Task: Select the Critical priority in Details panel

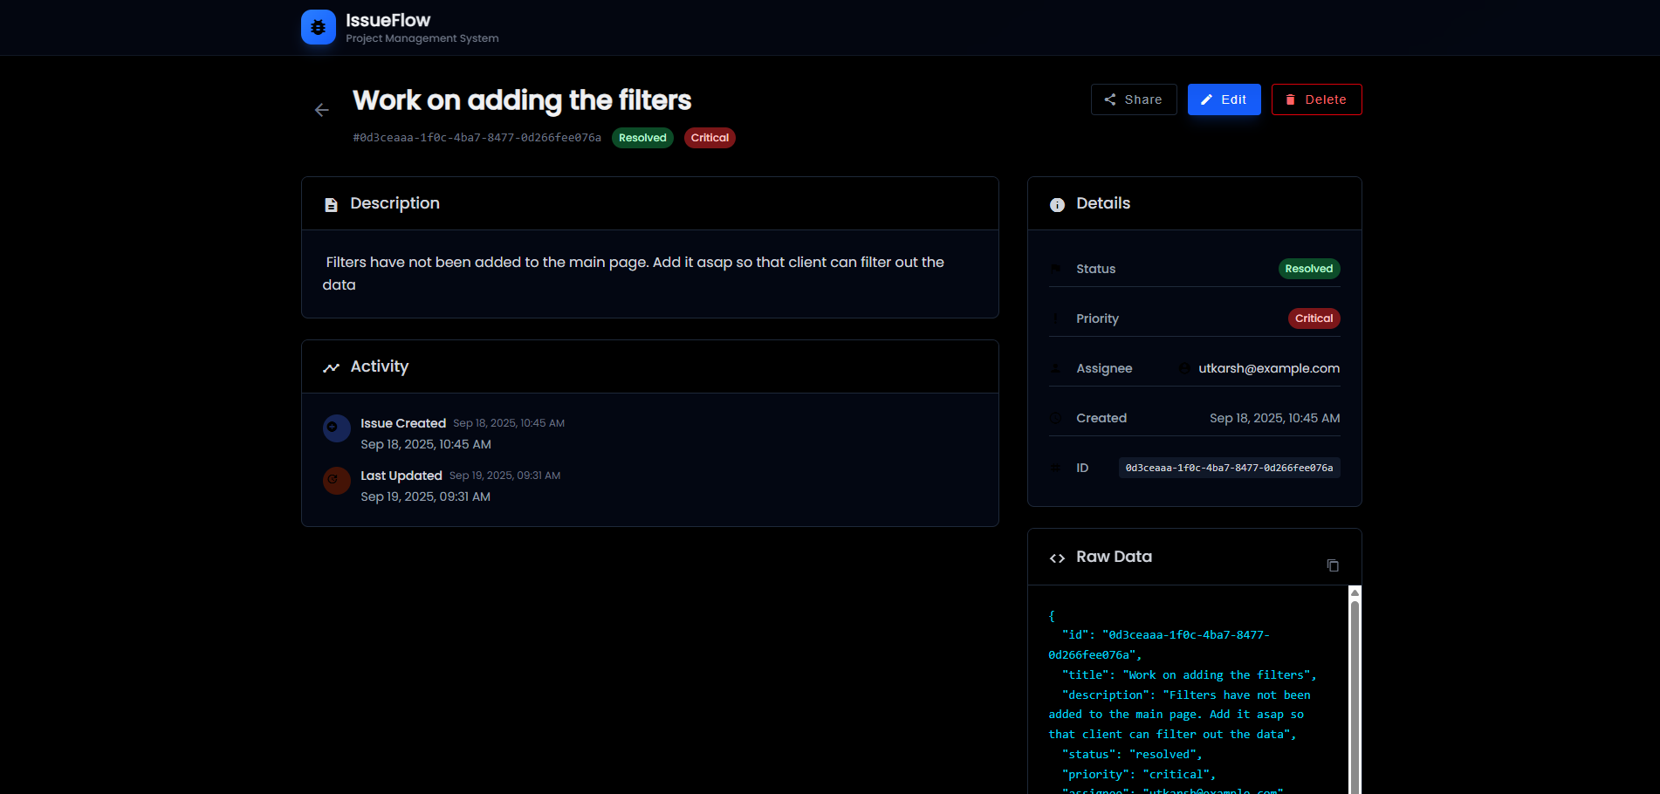Action: 1314,318
